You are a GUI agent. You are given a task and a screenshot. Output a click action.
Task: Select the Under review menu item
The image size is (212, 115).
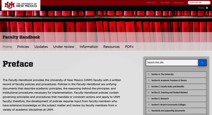click(64, 46)
